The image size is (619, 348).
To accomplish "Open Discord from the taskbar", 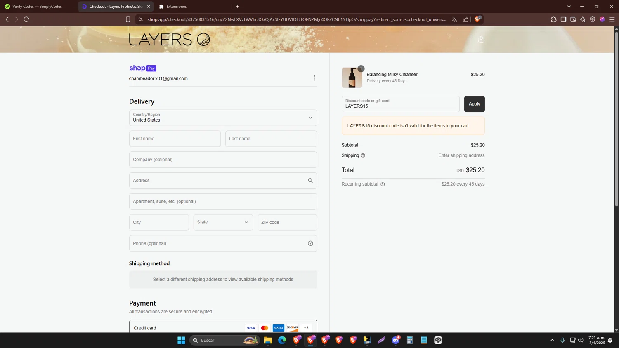I will (396, 340).
